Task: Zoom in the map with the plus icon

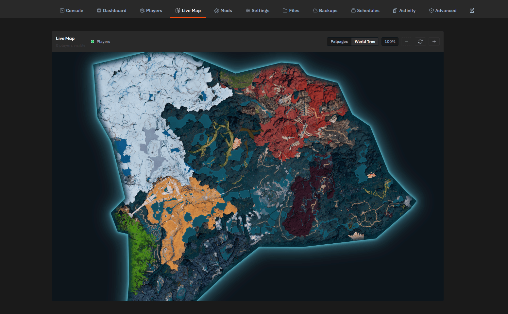Action: (434, 42)
